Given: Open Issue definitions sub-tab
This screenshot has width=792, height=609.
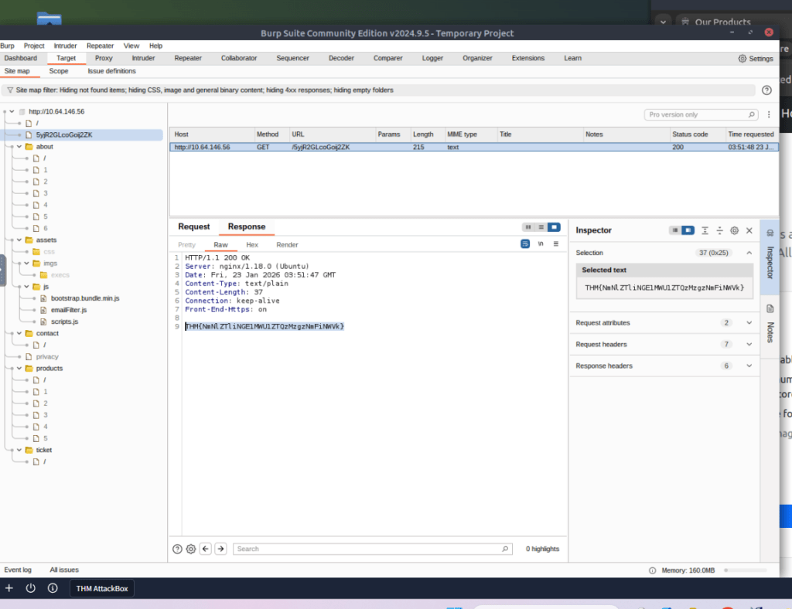Looking at the screenshot, I should 111,71.
